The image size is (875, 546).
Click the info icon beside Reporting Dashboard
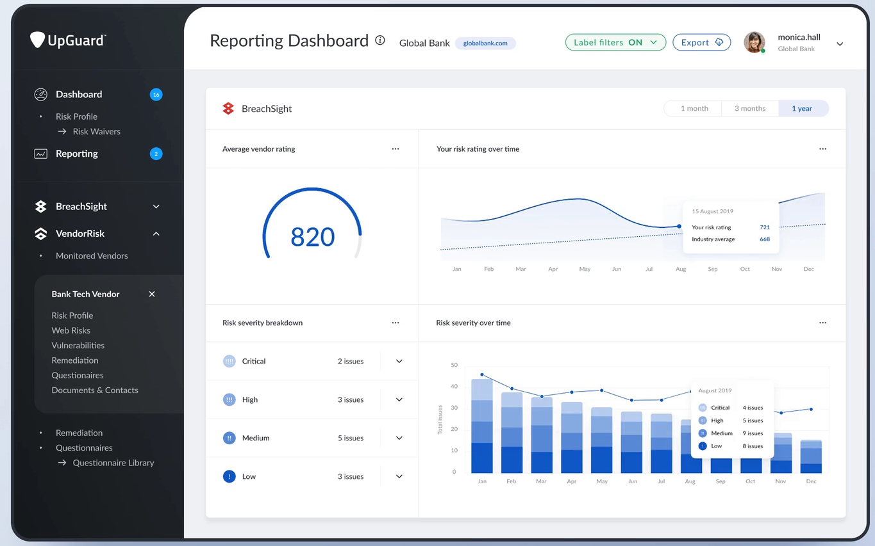(380, 40)
